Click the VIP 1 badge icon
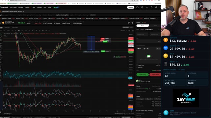 137,81
